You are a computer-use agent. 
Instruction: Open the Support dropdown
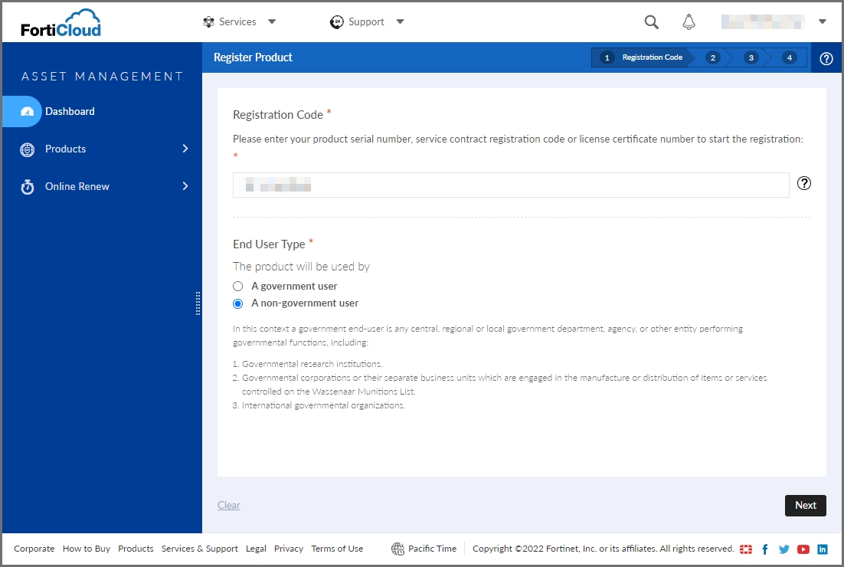click(368, 21)
